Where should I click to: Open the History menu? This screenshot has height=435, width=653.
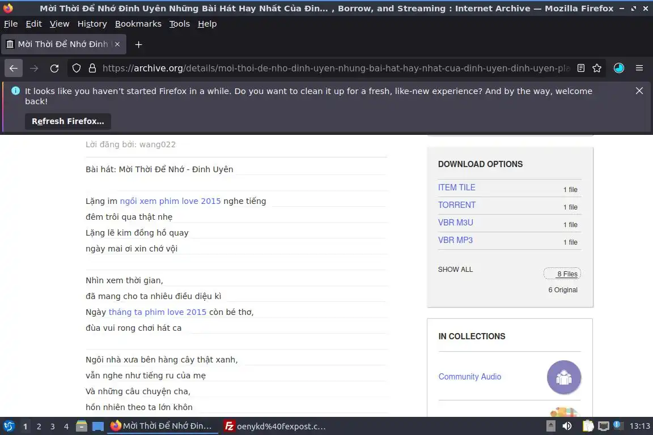pos(92,24)
